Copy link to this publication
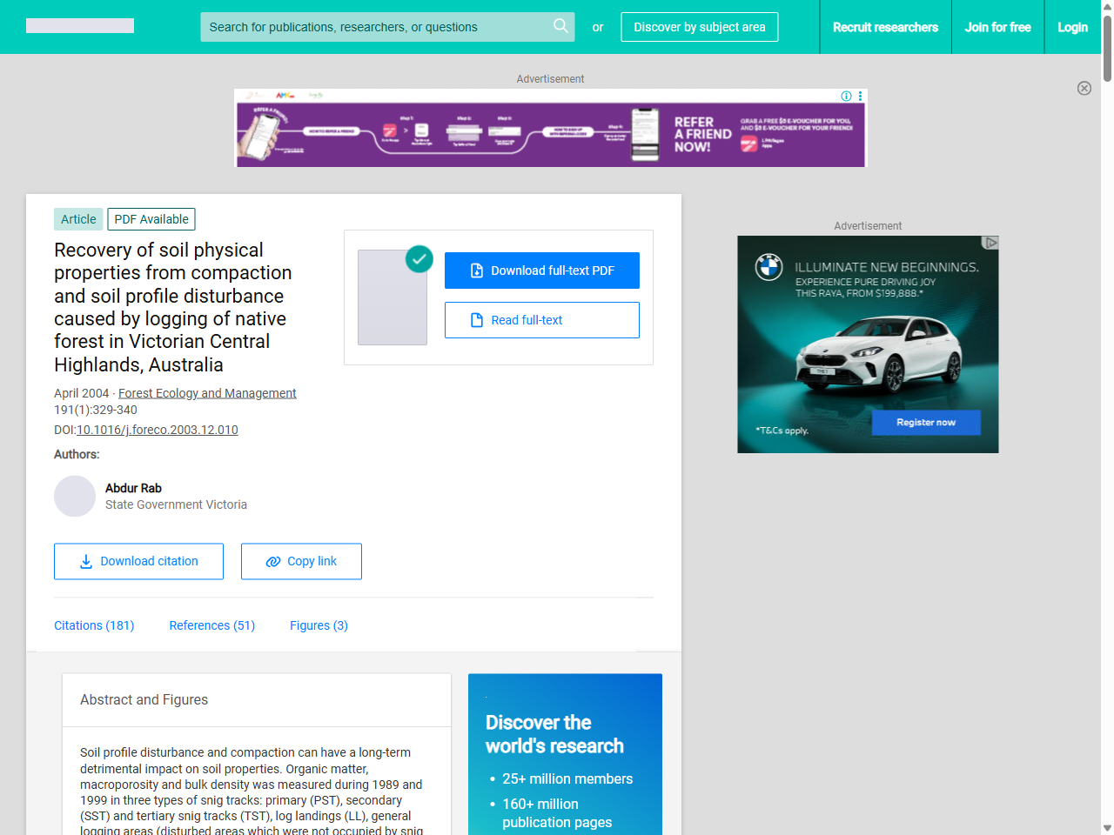 click(301, 561)
